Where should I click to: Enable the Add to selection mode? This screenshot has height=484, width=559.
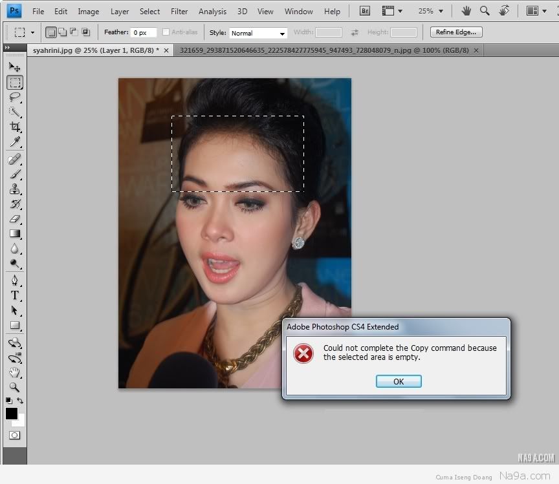[62, 32]
